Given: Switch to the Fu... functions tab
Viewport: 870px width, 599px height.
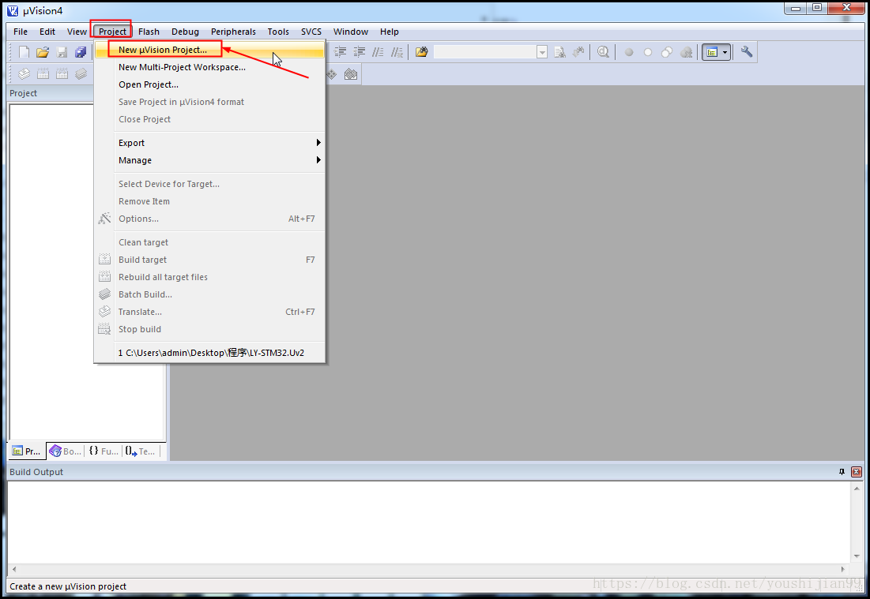Looking at the screenshot, I should pos(104,451).
